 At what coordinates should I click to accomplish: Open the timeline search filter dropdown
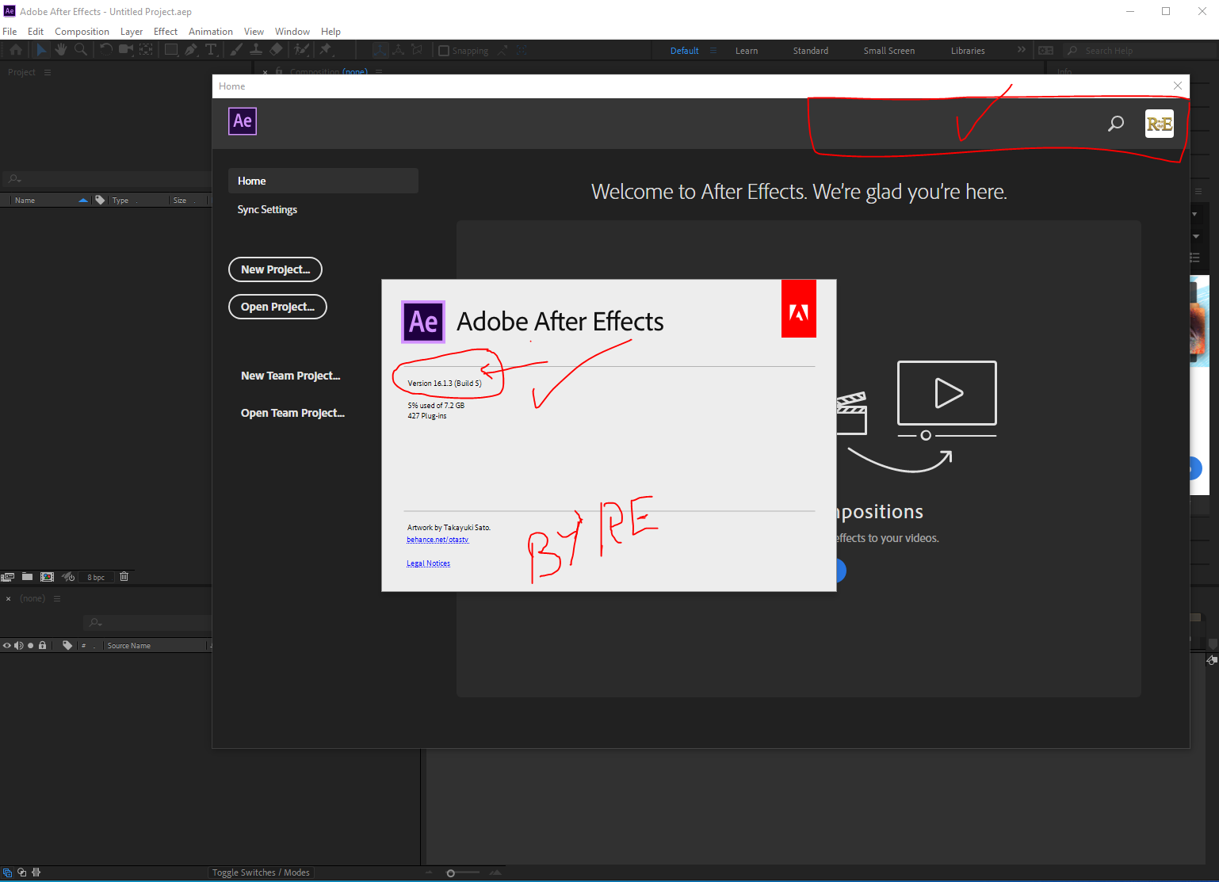click(95, 623)
